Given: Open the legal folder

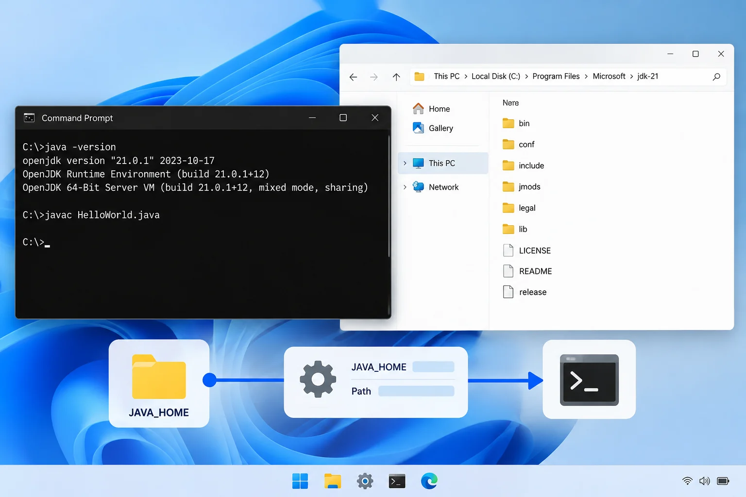Looking at the screenshot, I should click(x=519, y=208).
